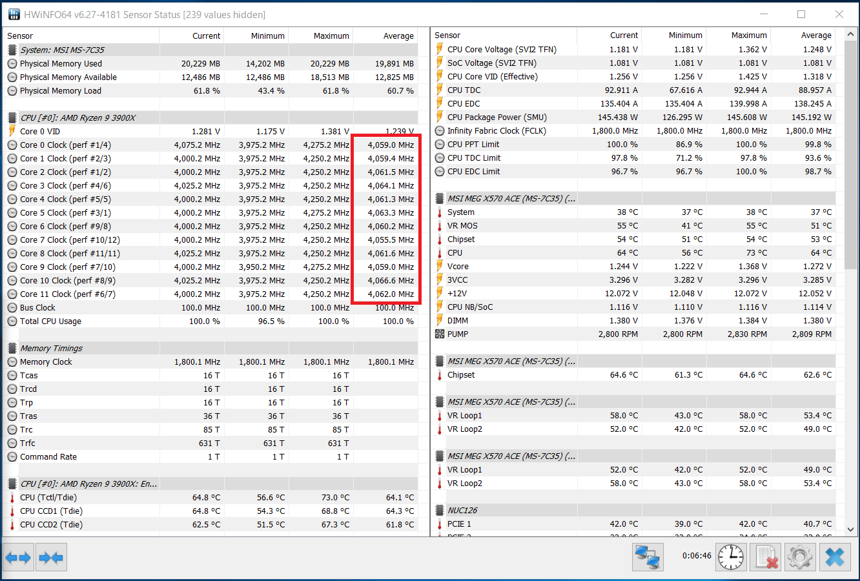Select the CPU NB/SoC row

633,307
